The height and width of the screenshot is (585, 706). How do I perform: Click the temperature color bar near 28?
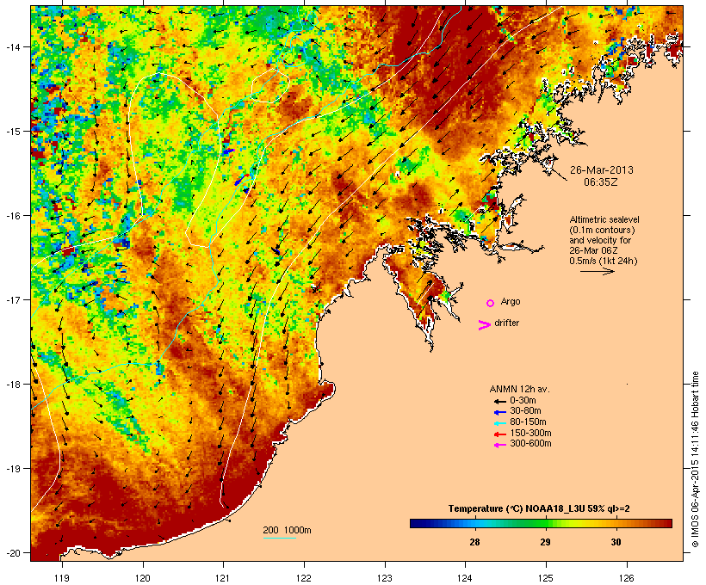474,523
